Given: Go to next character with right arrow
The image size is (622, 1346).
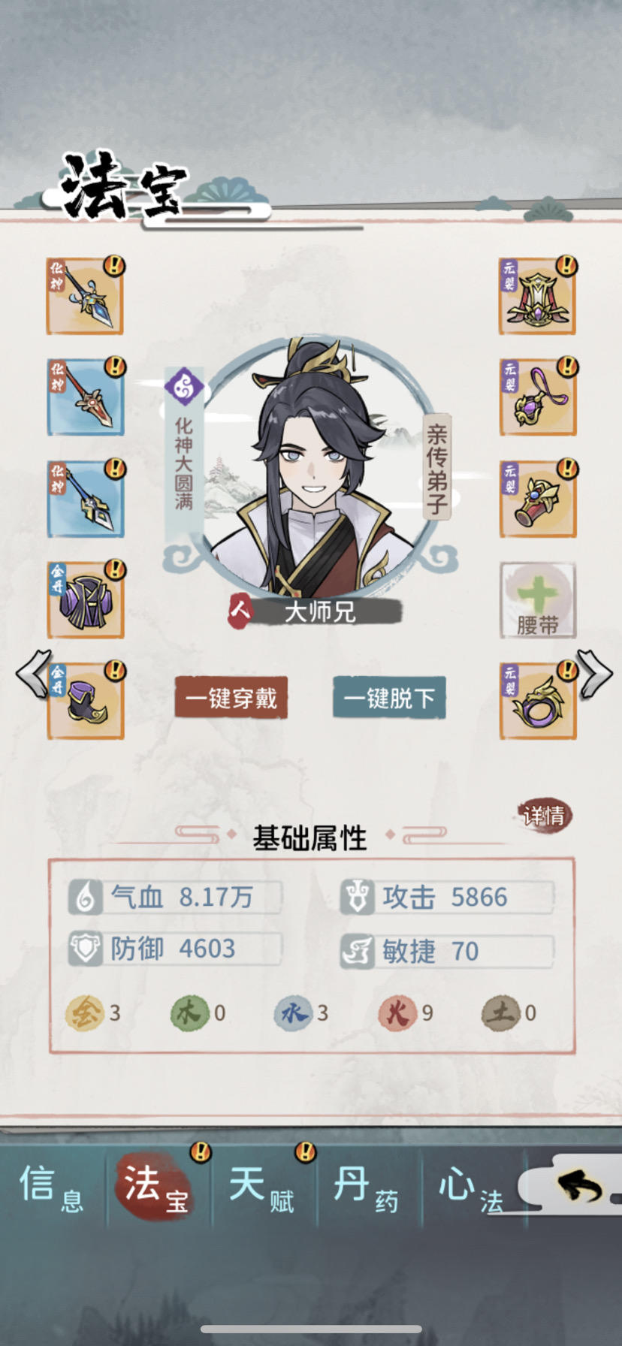Looking at the screenshot, I should coord(594,674).
